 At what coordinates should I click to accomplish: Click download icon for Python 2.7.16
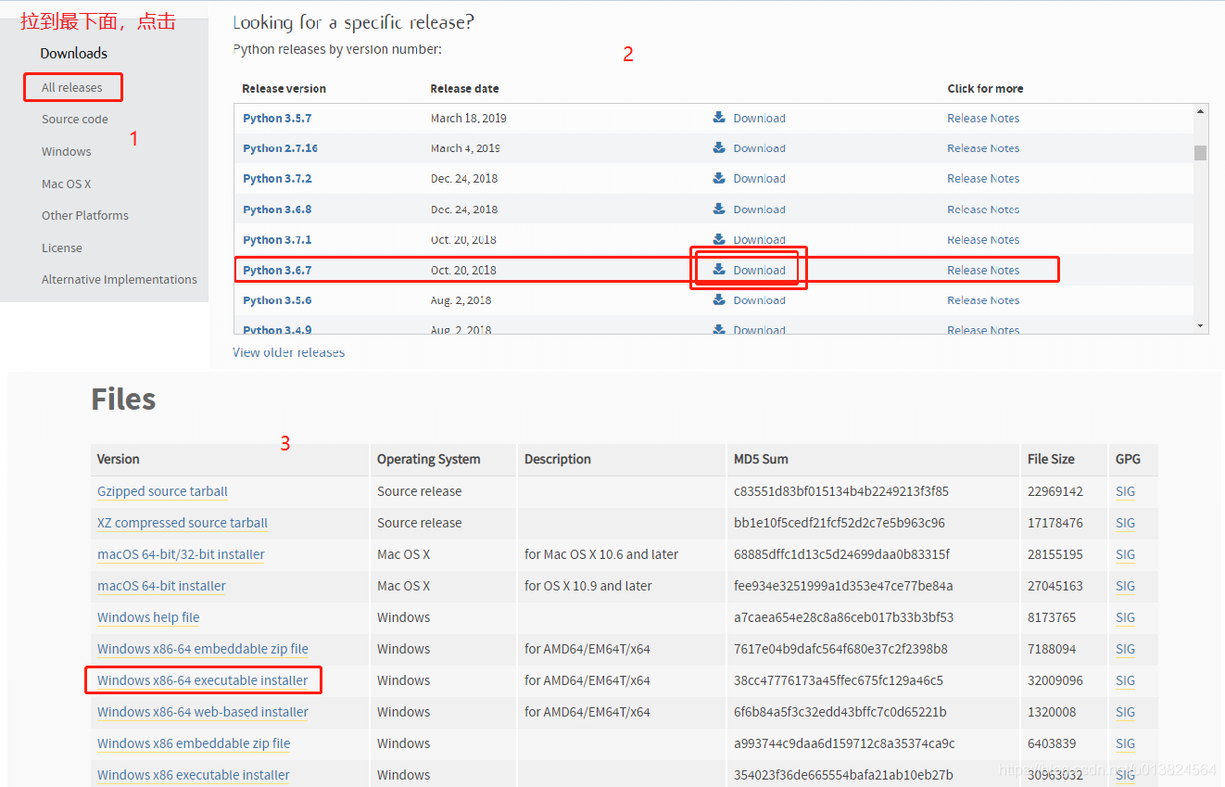click(719, 147)
